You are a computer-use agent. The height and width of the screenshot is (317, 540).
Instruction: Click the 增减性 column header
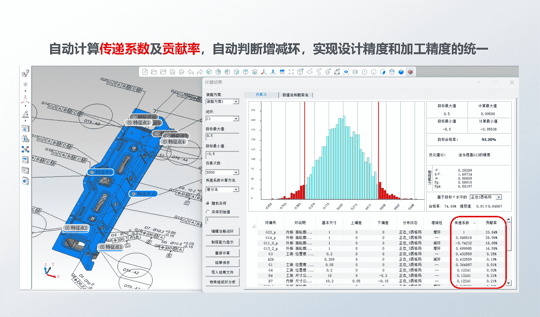point(437,223)
